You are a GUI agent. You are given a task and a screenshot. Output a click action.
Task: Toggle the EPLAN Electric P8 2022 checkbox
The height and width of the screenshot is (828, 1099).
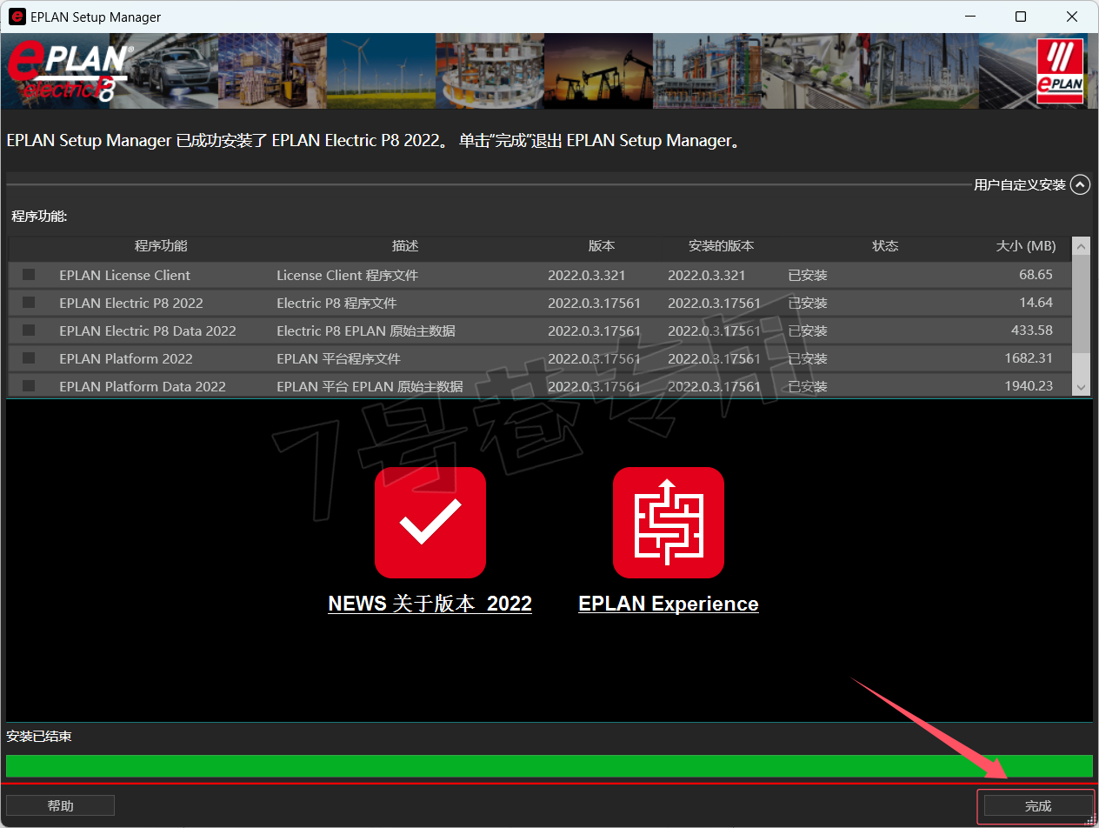pyautogui.click(x=29, y=303)
